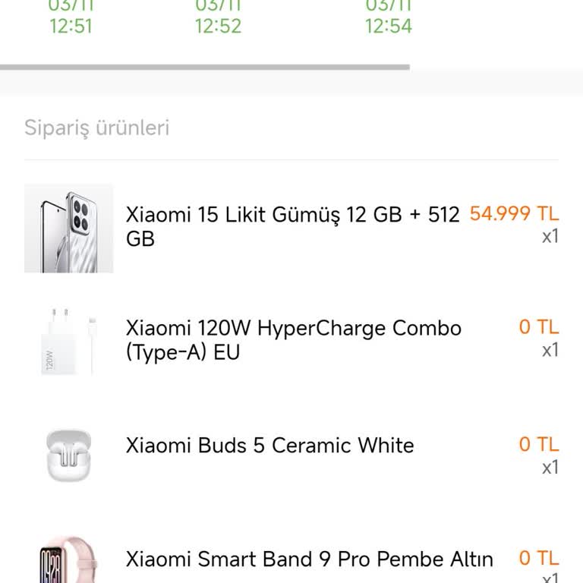
Task: Click the 12:54 order status timestamp
Action: [x=388, y=26]
